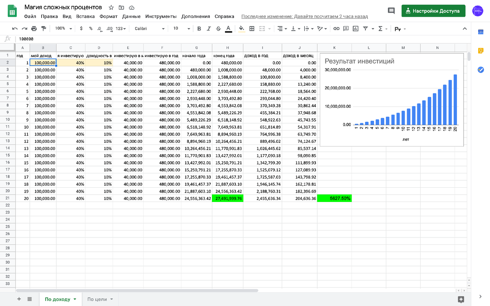Click the horizontal scrollbar

tap(137, 290)
